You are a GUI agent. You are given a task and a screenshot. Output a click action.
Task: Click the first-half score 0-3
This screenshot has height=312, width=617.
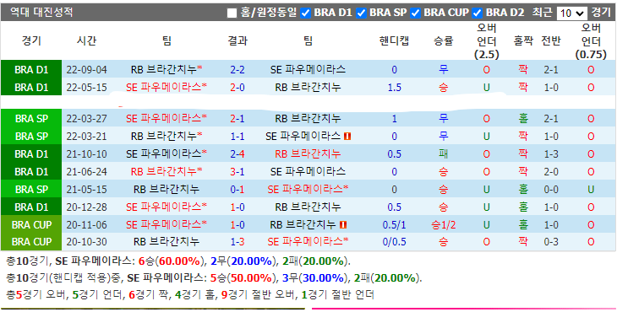(x=551, y=242)
